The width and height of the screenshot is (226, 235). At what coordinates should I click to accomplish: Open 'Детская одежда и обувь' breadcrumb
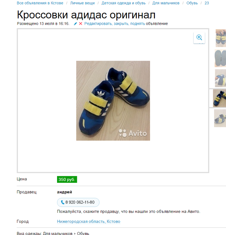point(124,3)
